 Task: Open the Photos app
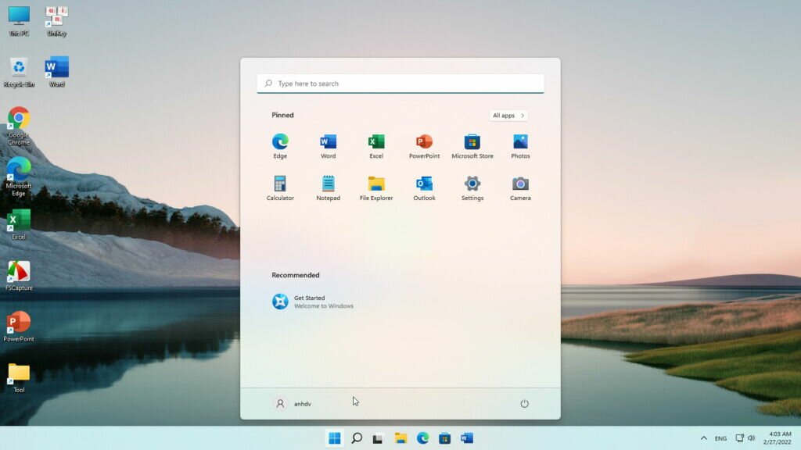click(520, 146)
